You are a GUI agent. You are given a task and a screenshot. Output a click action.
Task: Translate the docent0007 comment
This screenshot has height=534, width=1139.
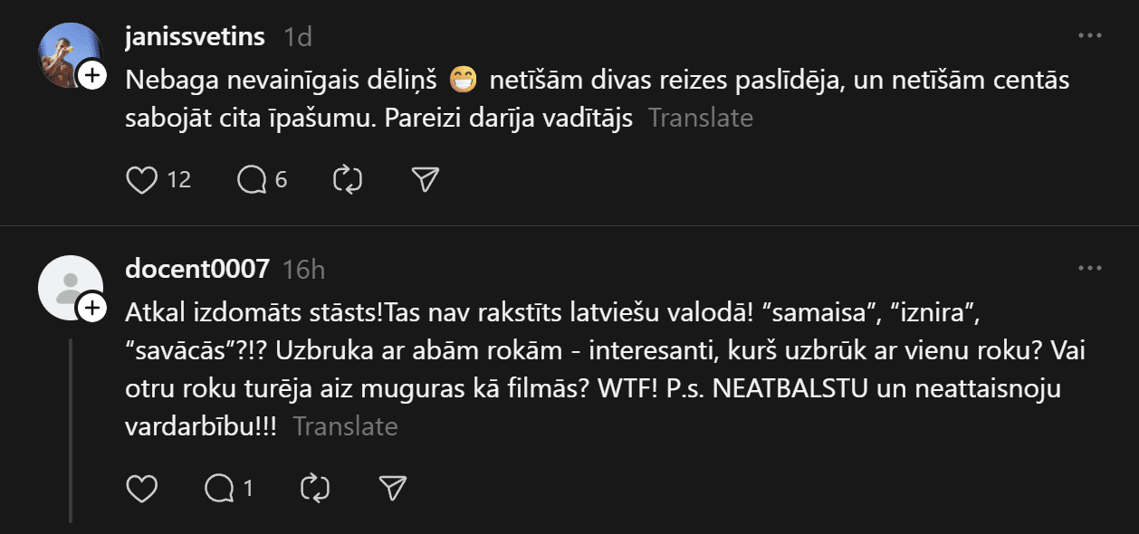coord(345,426)
